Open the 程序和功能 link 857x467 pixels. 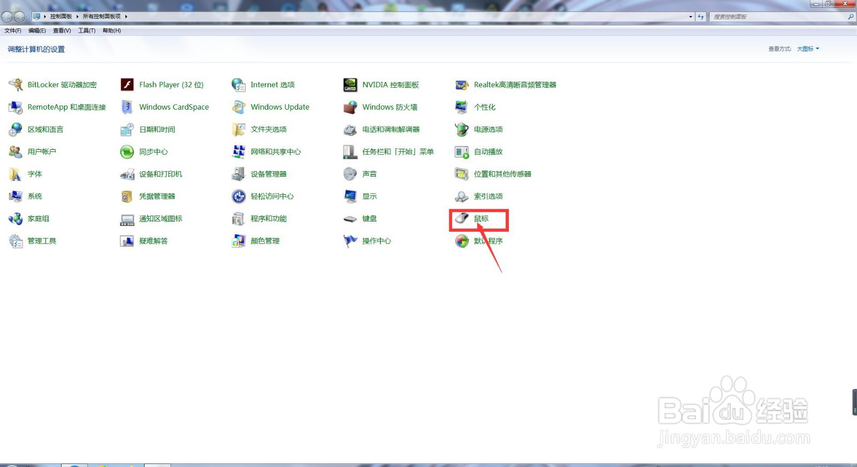(x=268, y=219)
